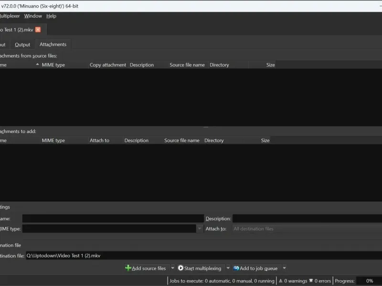Image resolution: width=382 pixels, height=286 pixels.
Task: Click the sort arrow in Name column header
Action: tap(37, 64)
